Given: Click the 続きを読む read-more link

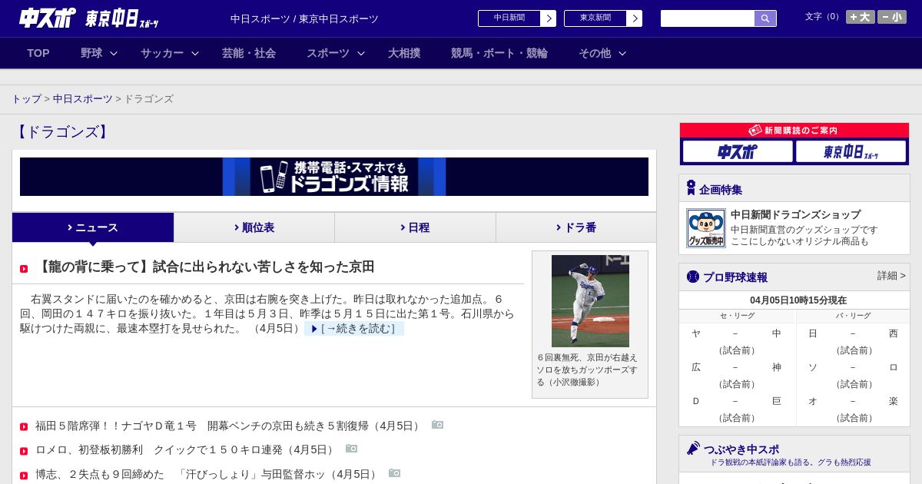Looking at the screenshot, I should 354,329.
